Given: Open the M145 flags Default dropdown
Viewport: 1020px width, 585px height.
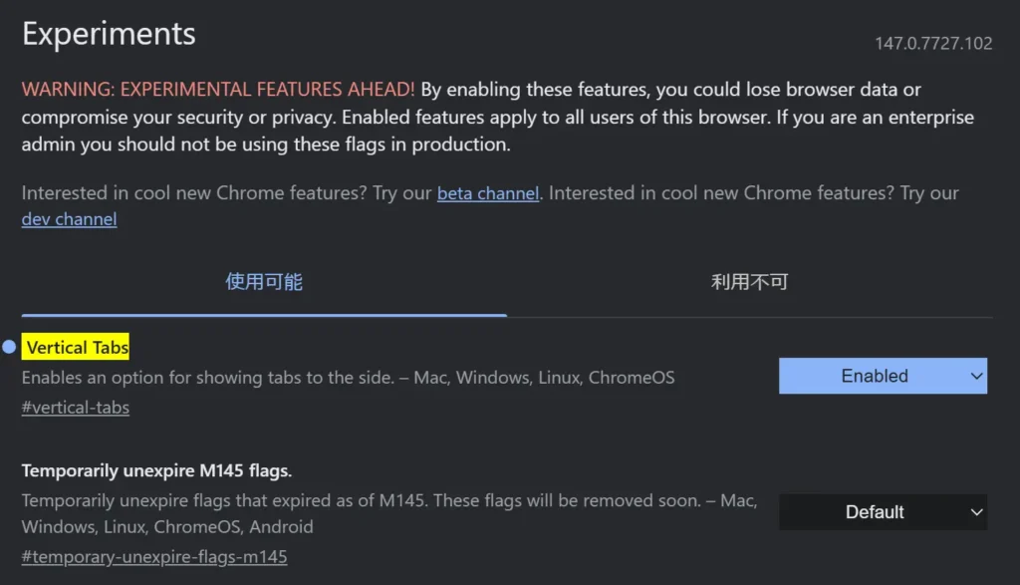Looking at the screenshot, I should pos(883,512).
